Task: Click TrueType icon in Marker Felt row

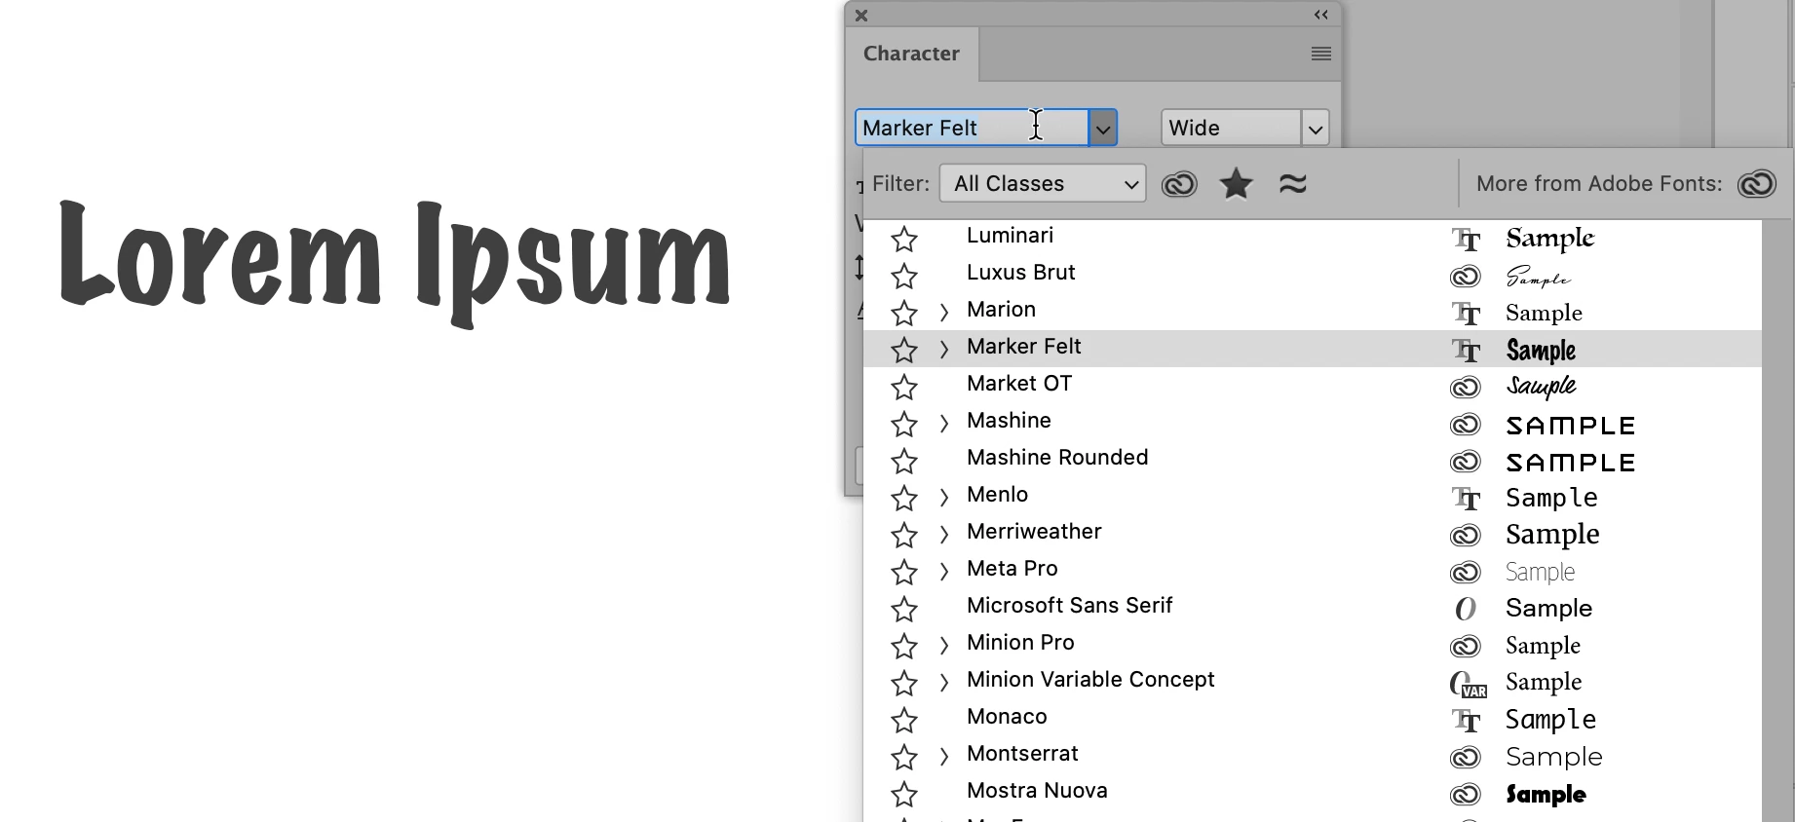Action: tap(1466, 351)
